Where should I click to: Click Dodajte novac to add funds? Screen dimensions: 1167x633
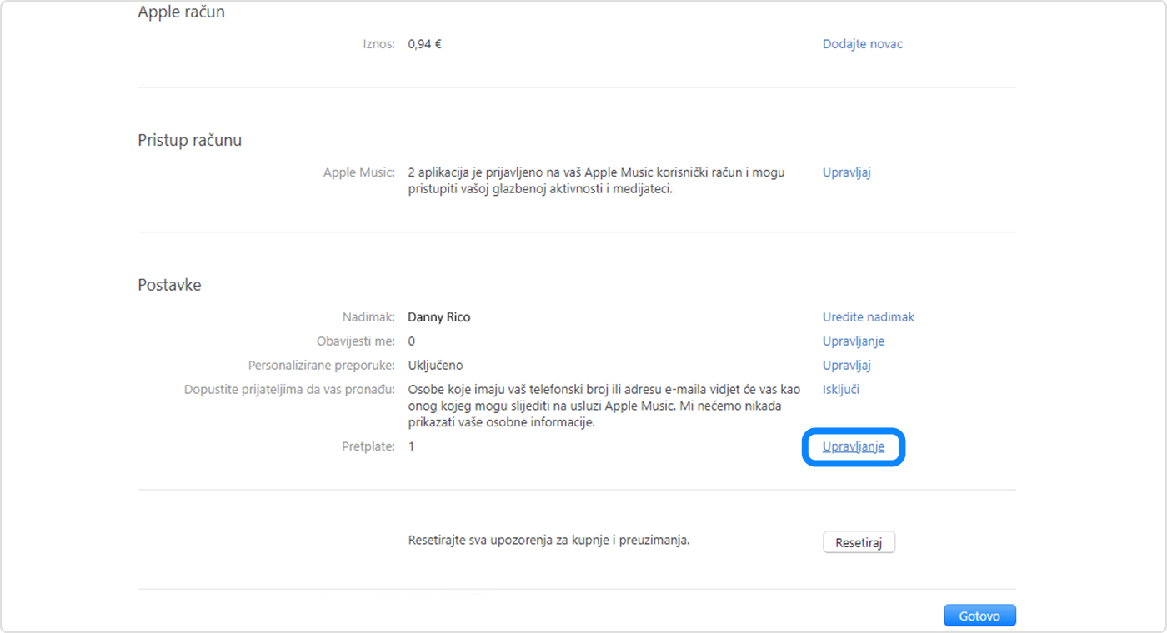pos(863,43)
